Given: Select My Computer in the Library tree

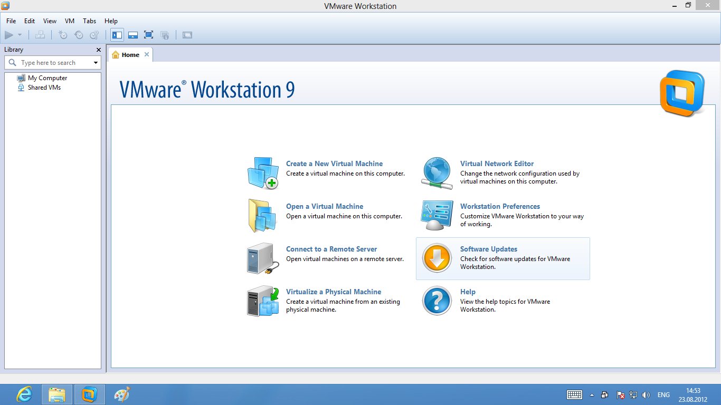Looking at the screenshot, I should [48, 78].
